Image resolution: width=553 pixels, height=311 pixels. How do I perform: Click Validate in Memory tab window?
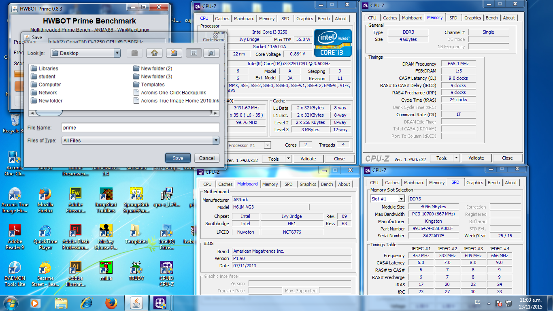coord(476,158)
